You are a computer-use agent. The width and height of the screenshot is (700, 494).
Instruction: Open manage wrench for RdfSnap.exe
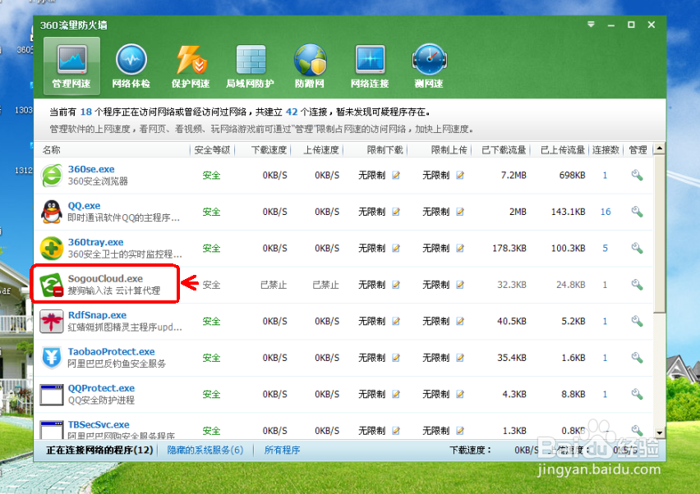coord(637,322)
